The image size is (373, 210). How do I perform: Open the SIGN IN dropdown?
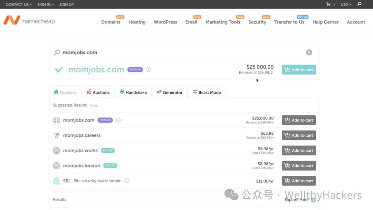(46, 4)
